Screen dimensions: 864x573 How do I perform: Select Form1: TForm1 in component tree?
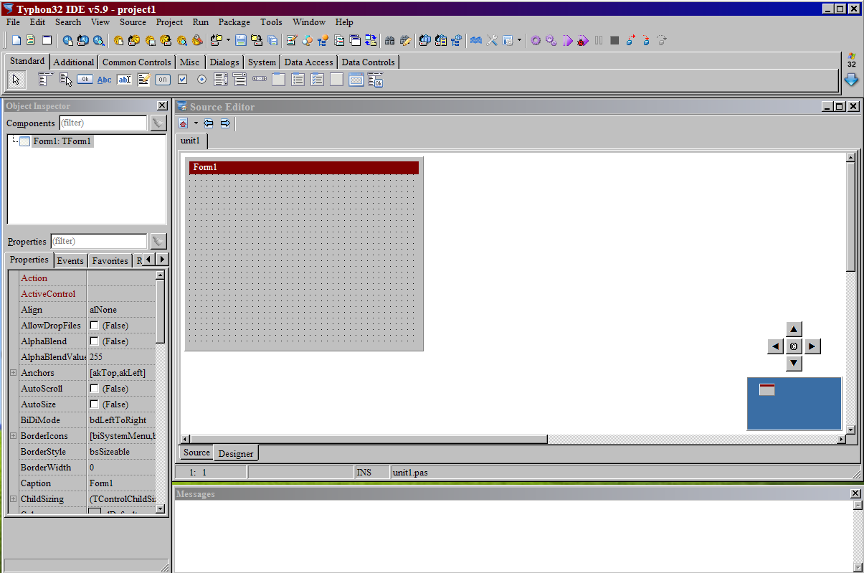[62, 141]
